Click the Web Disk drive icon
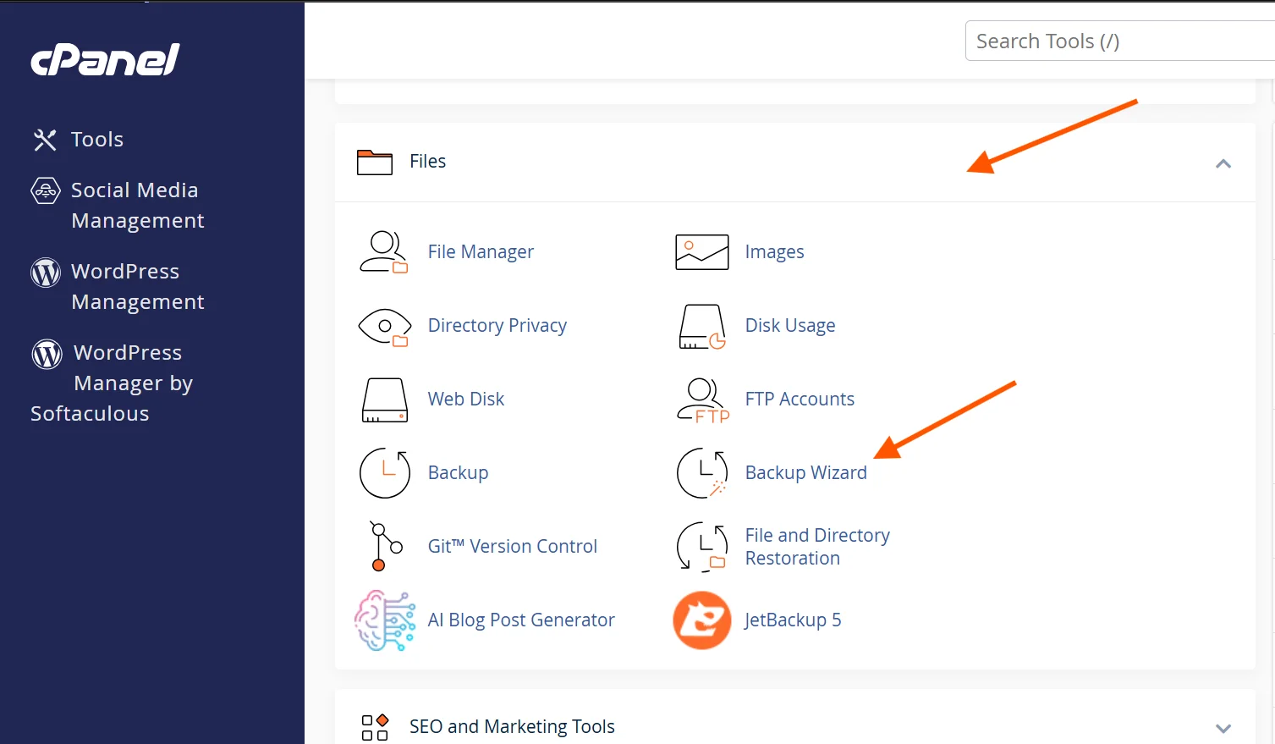The image size is (1275, 744). point(384,400)
